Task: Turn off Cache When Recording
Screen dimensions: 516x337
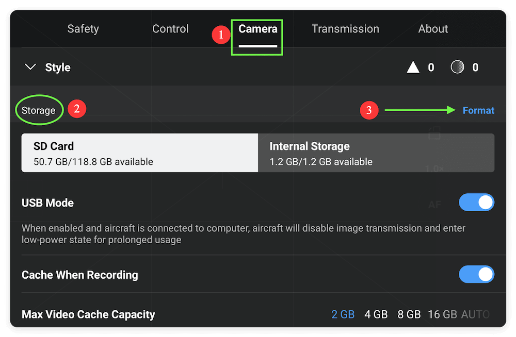Action: 476,275
